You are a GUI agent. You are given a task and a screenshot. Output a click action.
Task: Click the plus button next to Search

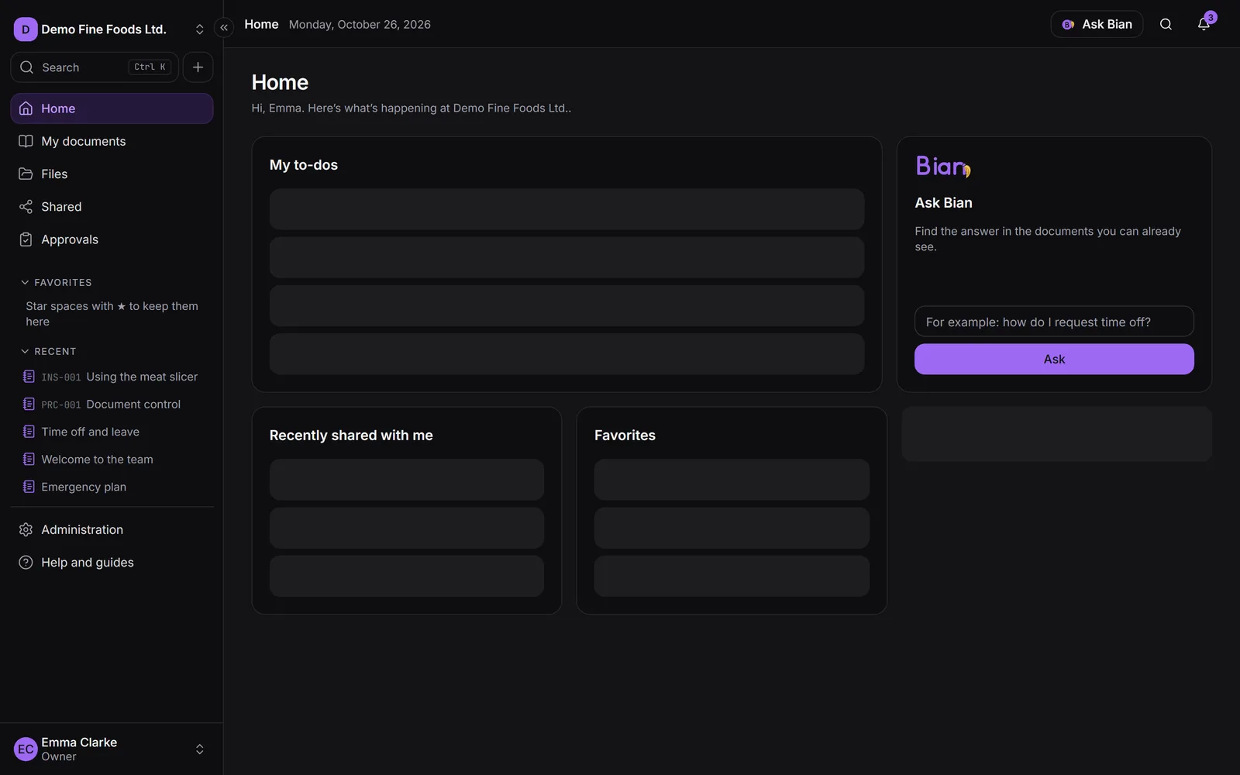point(198,67)
